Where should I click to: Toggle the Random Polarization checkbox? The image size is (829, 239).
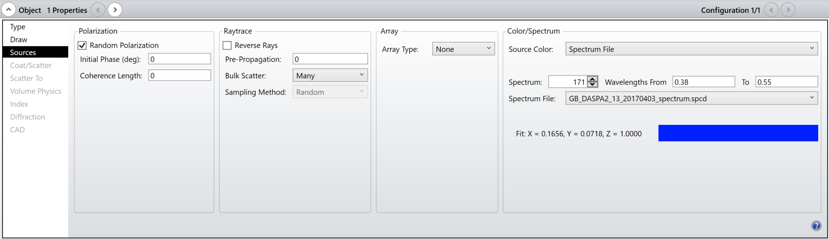click(x=82, y=45)
